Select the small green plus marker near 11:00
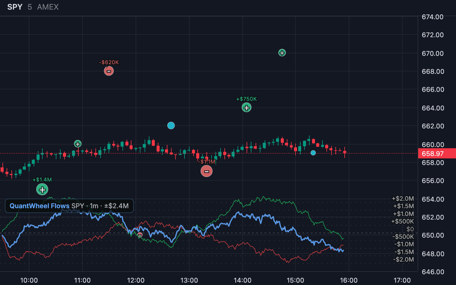Viewport: 456px width, 285px height. [78, 144]
